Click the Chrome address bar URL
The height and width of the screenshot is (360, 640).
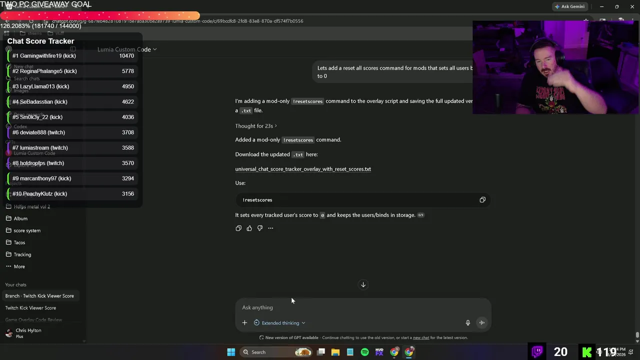tap(177, 21)
